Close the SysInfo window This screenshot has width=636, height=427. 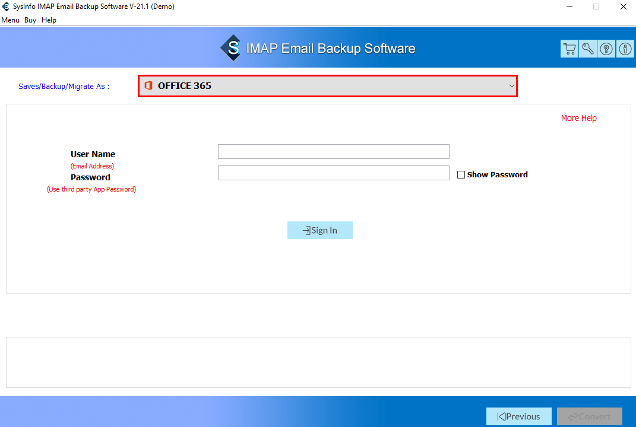point(624,7)
